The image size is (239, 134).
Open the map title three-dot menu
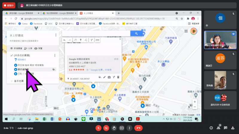point(56,35)
